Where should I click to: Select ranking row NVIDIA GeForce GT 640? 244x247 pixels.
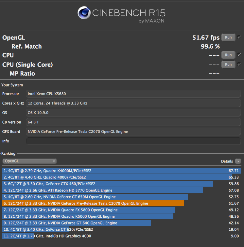point(121,223)
